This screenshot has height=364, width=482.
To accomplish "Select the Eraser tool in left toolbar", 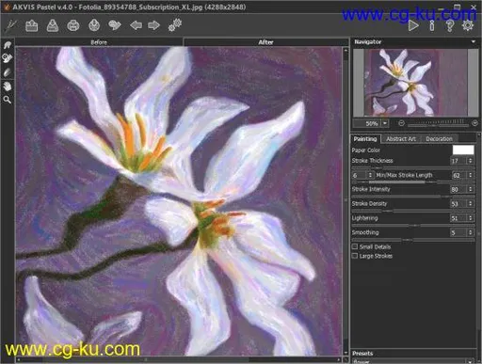I will coord(8,72).
